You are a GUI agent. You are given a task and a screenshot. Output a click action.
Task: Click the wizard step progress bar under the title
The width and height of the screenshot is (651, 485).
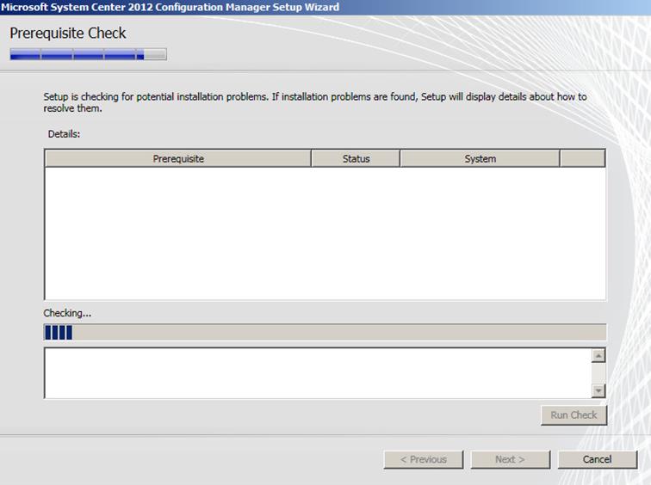pos(89,54)
